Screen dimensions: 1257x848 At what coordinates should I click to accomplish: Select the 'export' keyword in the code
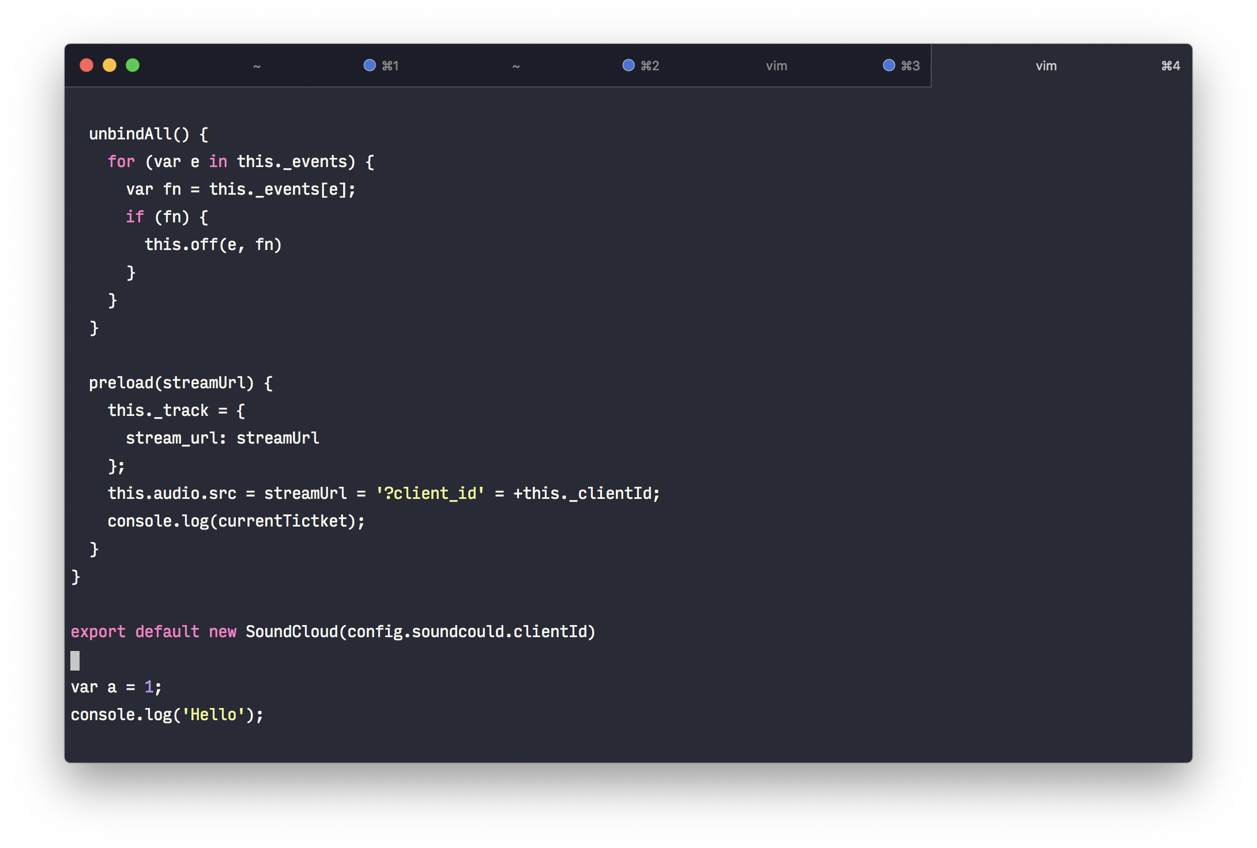coord(98,631)
